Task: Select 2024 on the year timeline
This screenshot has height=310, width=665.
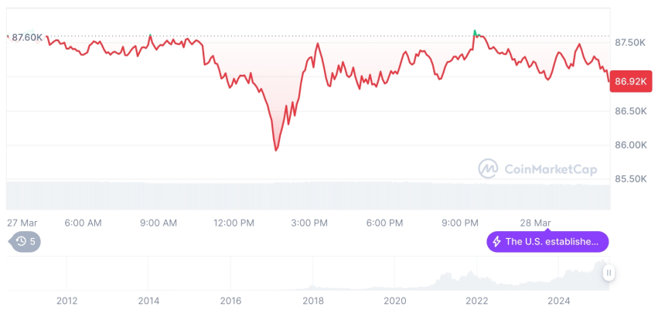Action: pos(558,300)
